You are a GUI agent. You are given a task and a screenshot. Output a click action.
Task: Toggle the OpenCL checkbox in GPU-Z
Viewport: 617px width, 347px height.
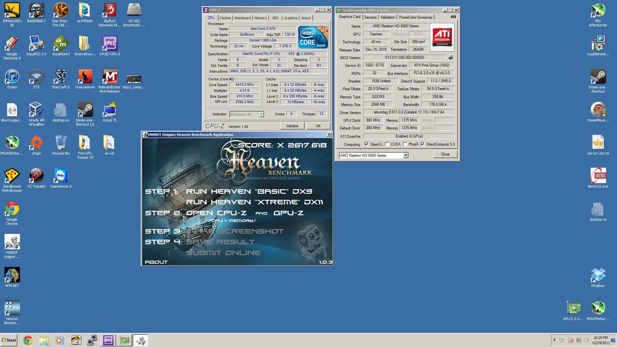coord(367,144)
